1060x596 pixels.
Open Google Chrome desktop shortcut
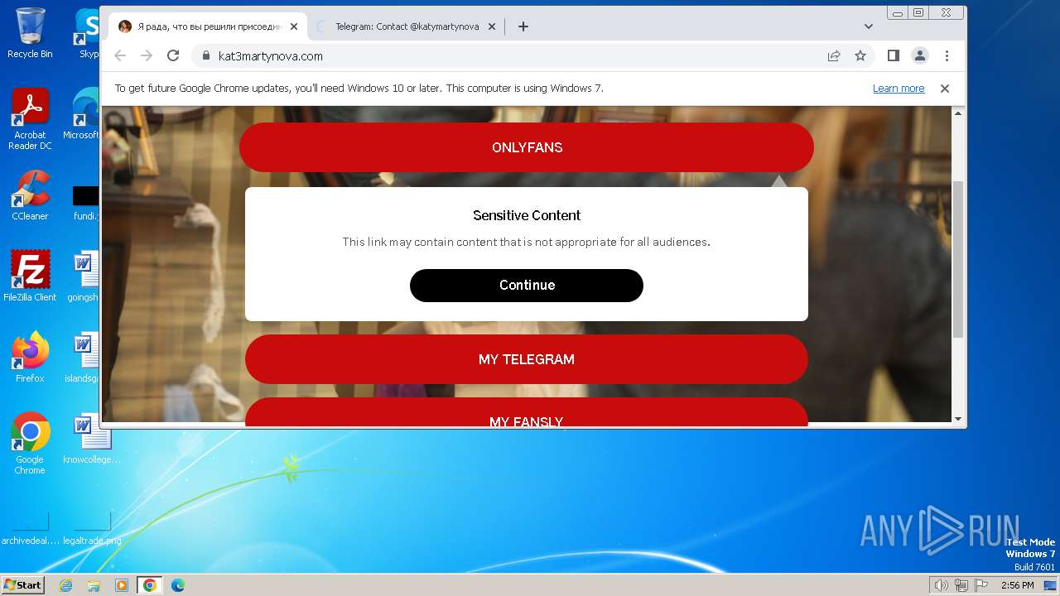(30, 444)
